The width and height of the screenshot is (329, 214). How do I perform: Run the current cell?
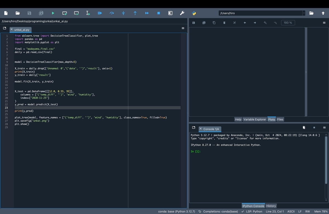(x=65, y=13)
